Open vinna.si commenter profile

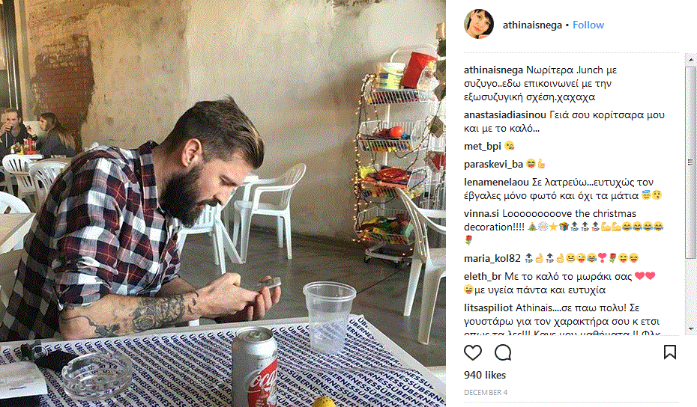click(481, 213)
